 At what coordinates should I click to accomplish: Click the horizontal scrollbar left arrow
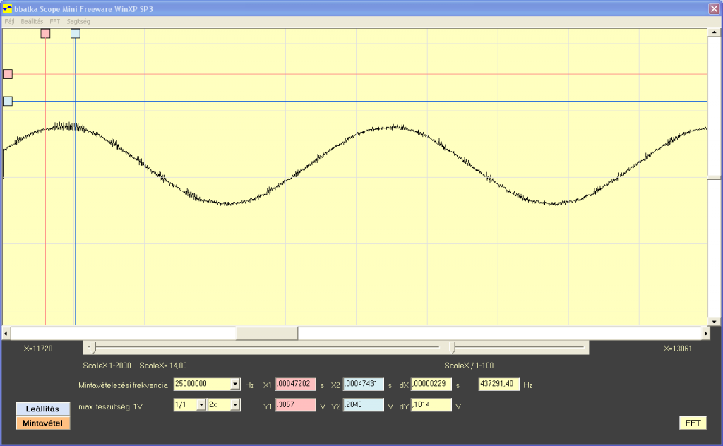6,332
